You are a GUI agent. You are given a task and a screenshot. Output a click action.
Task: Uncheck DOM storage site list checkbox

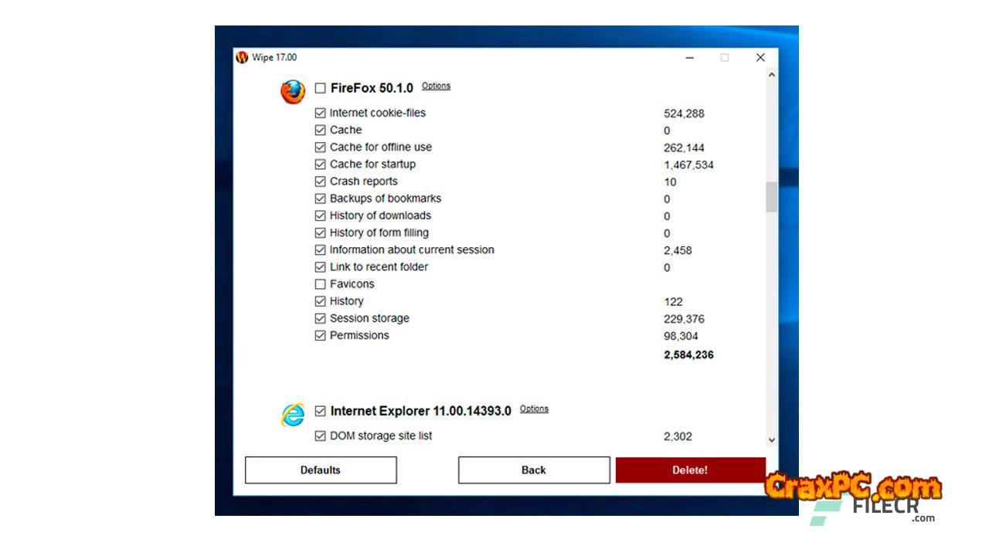click(x=320, y=436)
